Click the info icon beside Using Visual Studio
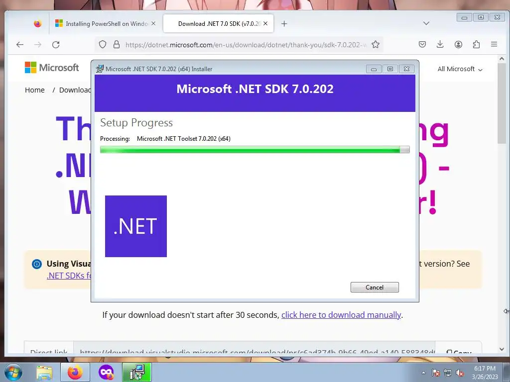Viewport: 510px width, 382px height. pos(37,264)
